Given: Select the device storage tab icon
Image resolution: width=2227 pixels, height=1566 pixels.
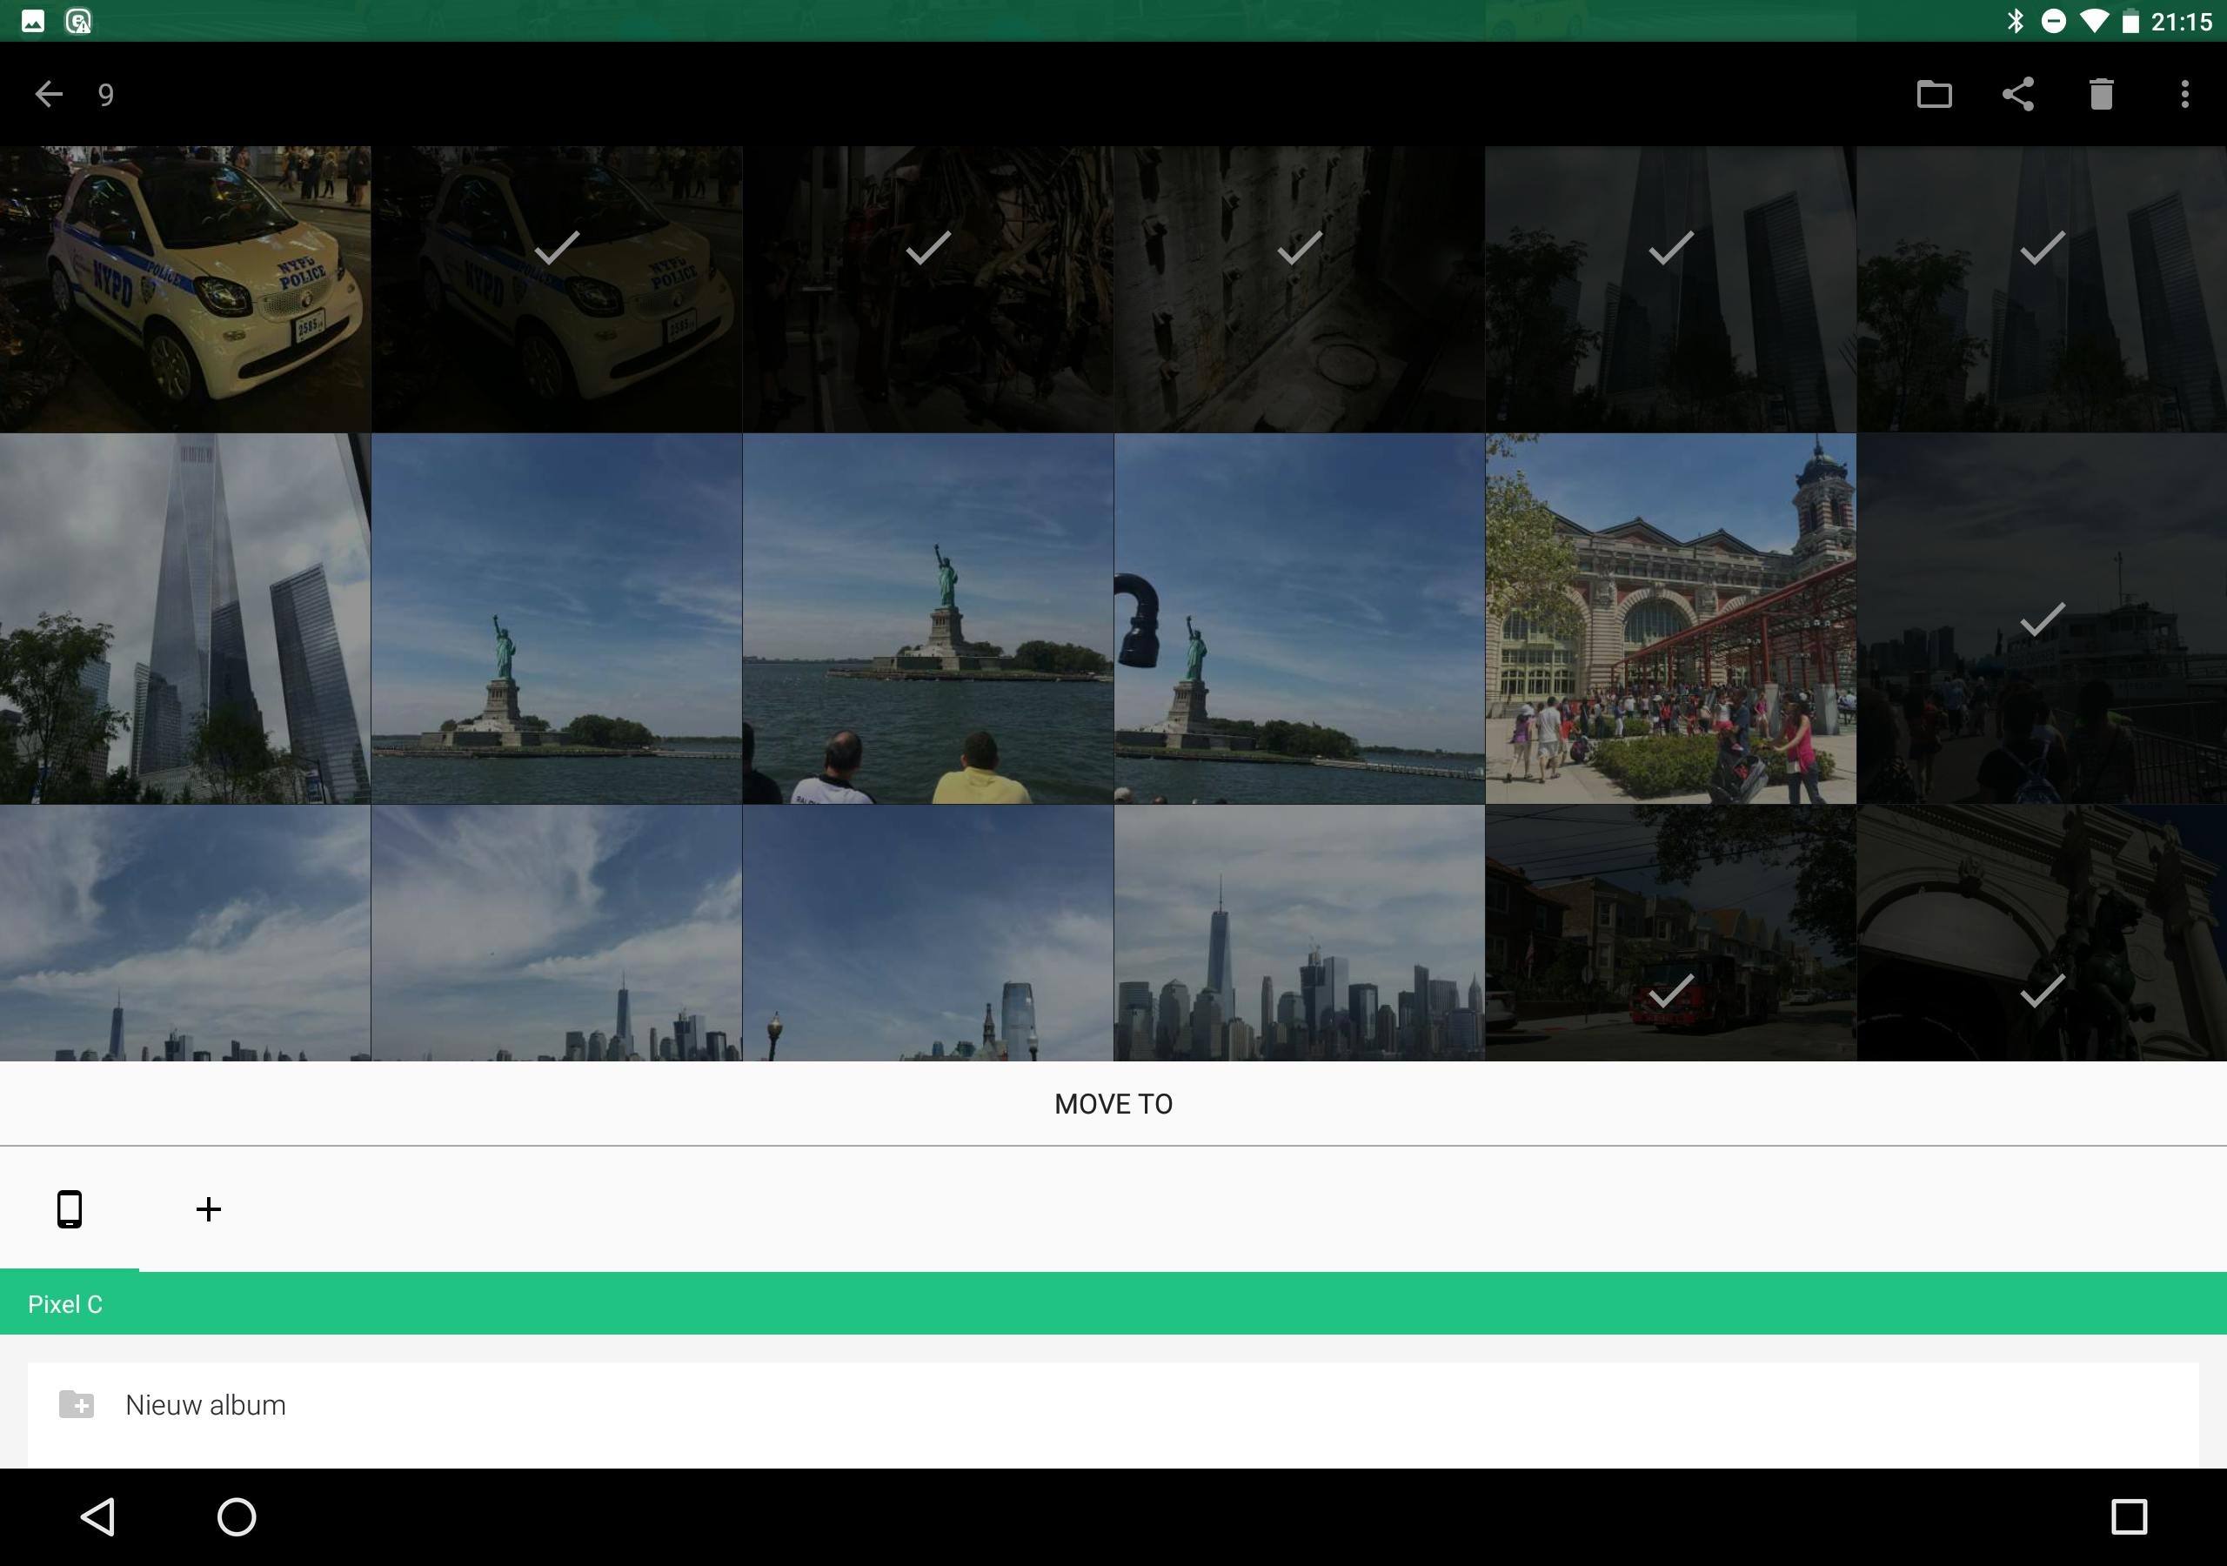Looking at the screenshot, I should (x=69, y=1209).
